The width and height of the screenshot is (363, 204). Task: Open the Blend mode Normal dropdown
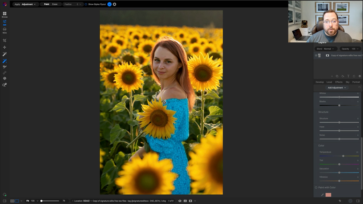coord(326,49)
